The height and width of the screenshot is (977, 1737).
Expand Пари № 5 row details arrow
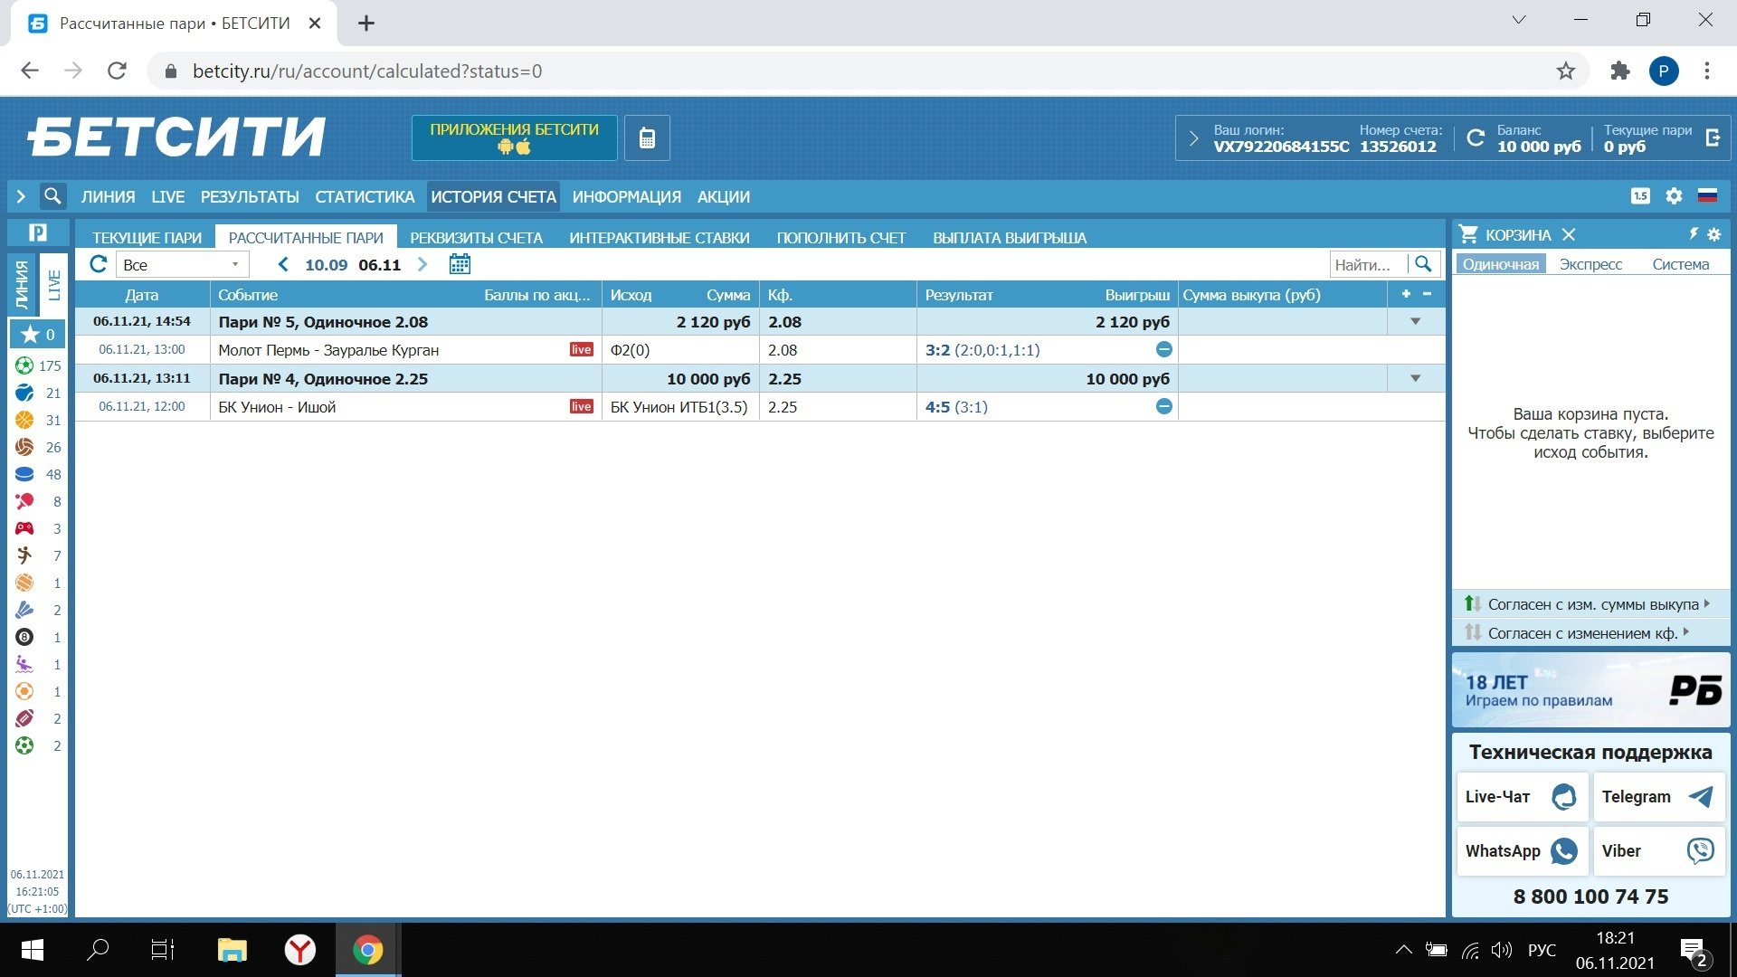[x=1415, y=322]
